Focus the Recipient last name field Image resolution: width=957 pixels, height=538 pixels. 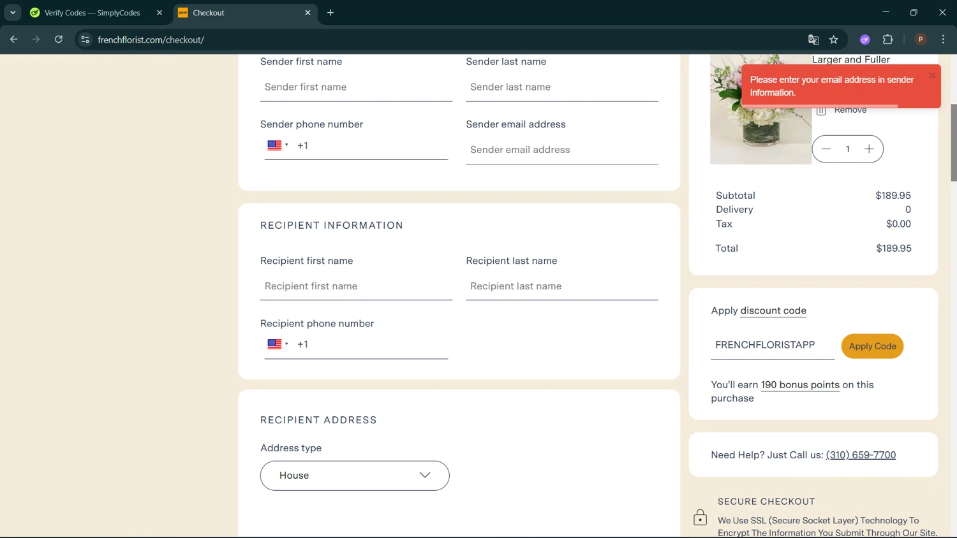[x=562, y=286]
